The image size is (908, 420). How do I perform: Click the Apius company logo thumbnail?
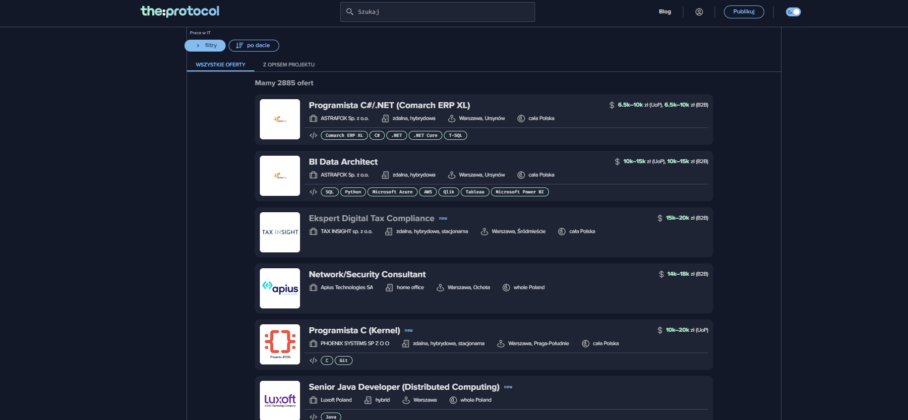280,289
